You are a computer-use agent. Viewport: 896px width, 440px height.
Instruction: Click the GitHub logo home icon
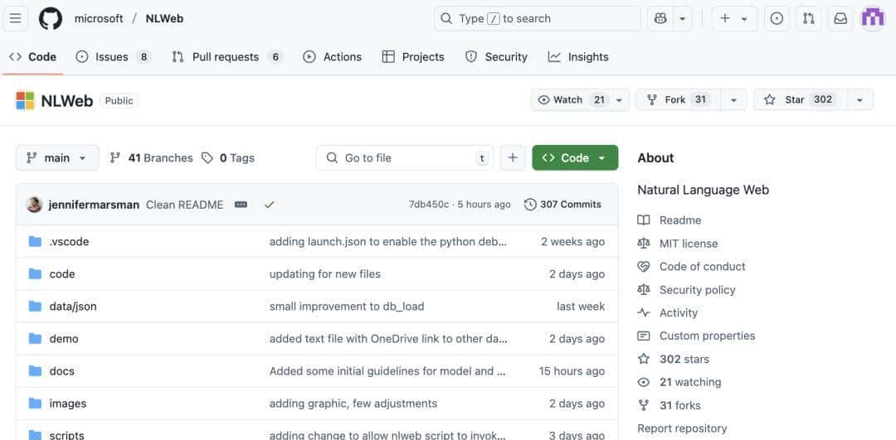click(x=51, y=18)
